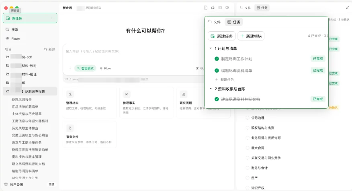Click the task list icon in chat header toolbar
352x191 pixels.
click(220, 8)
